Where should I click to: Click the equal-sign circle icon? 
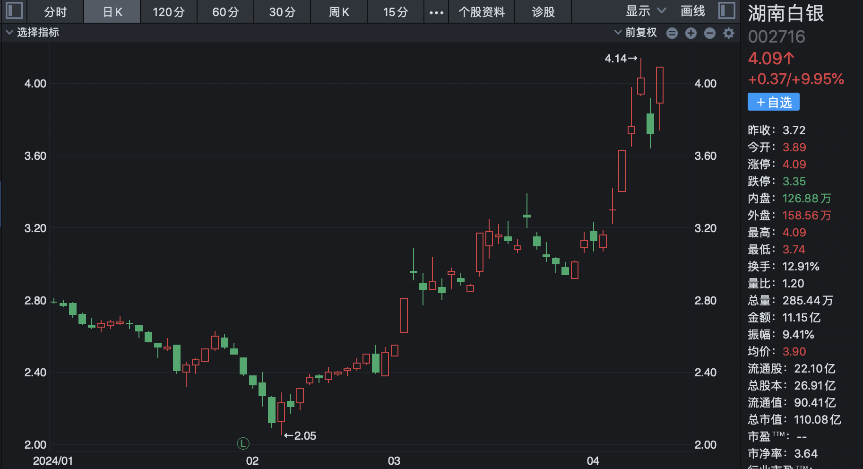(672, 33)
